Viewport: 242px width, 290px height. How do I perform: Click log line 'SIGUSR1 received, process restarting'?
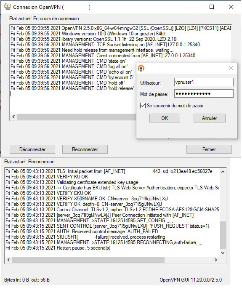tap(85, 237)
